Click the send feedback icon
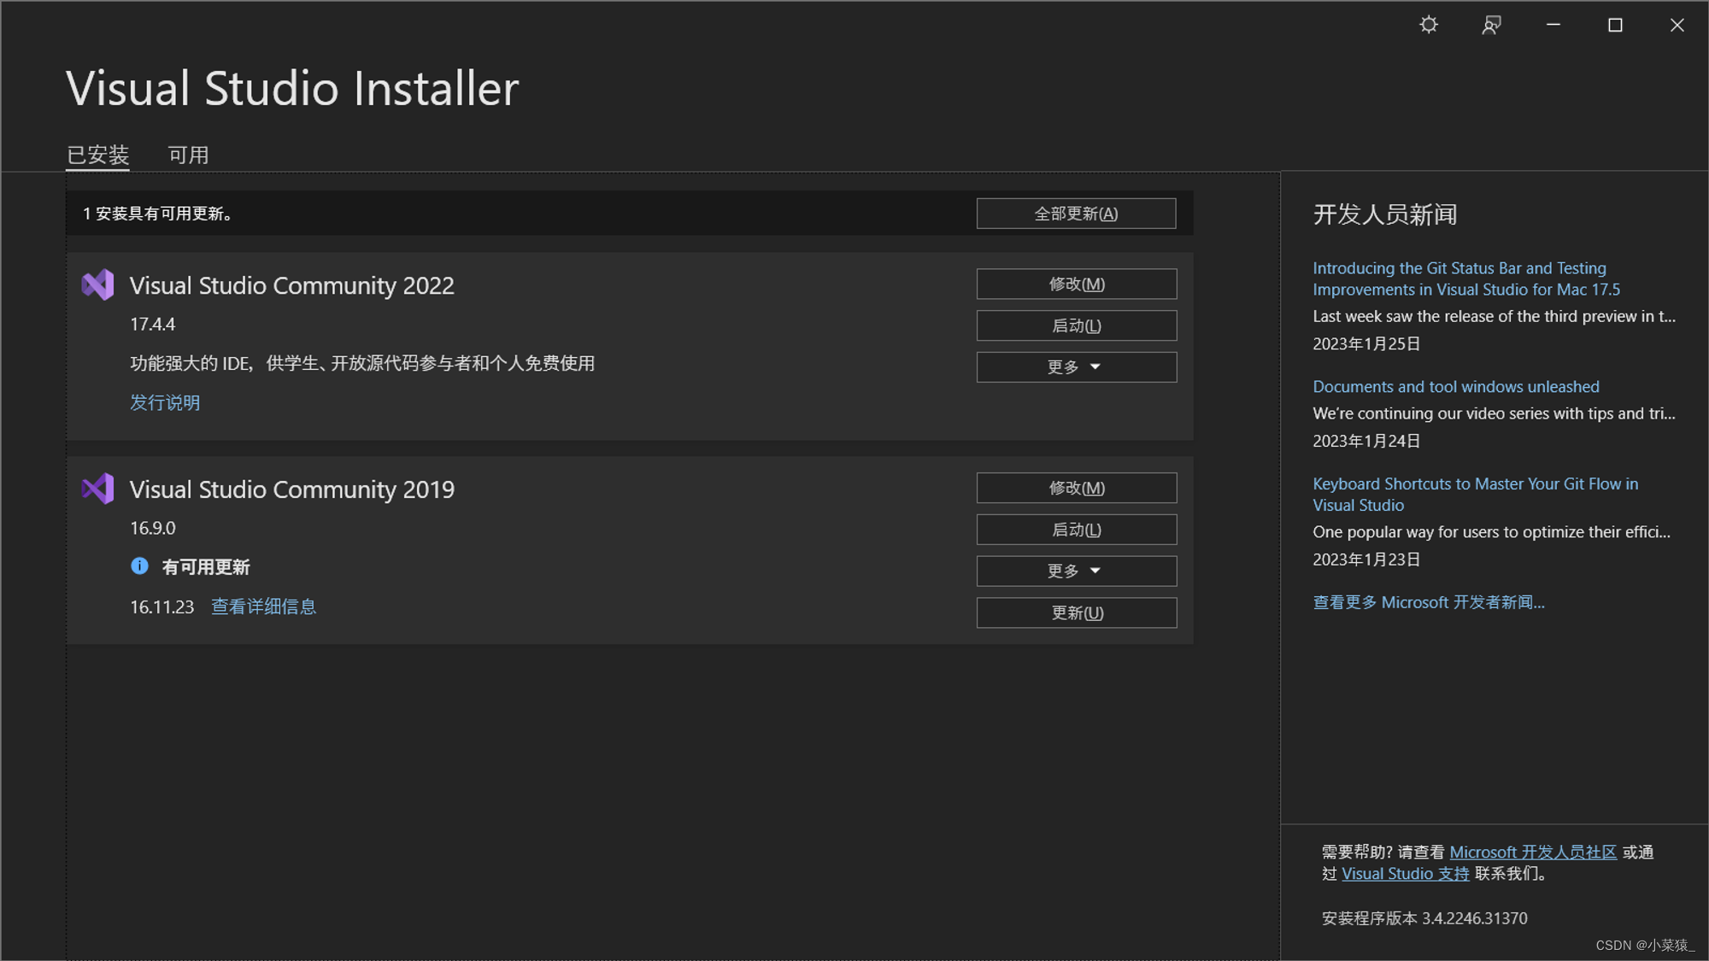1709x961 pixels. coord(1491,25)
